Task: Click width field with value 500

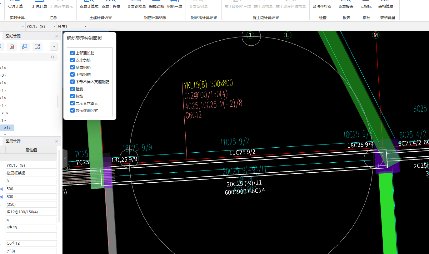Action: [x=31, y=189]
